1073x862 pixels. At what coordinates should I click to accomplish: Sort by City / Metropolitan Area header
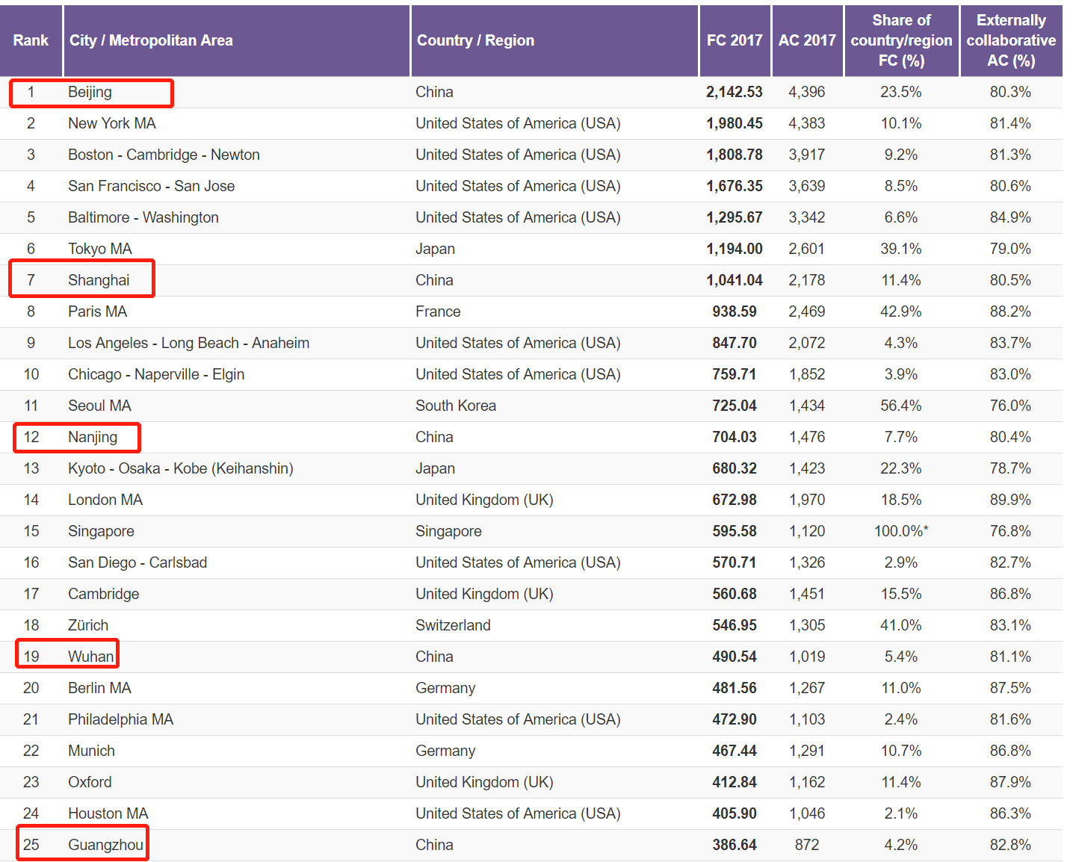pos(151,40)
